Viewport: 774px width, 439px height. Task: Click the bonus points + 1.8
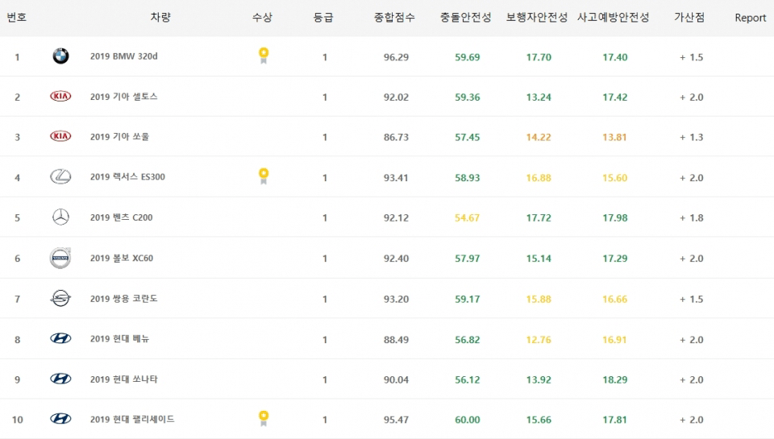point(691,217)
